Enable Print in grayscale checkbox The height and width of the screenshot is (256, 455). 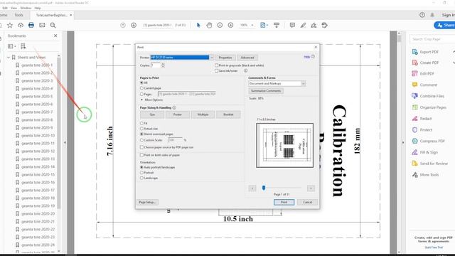click(216, 65)
